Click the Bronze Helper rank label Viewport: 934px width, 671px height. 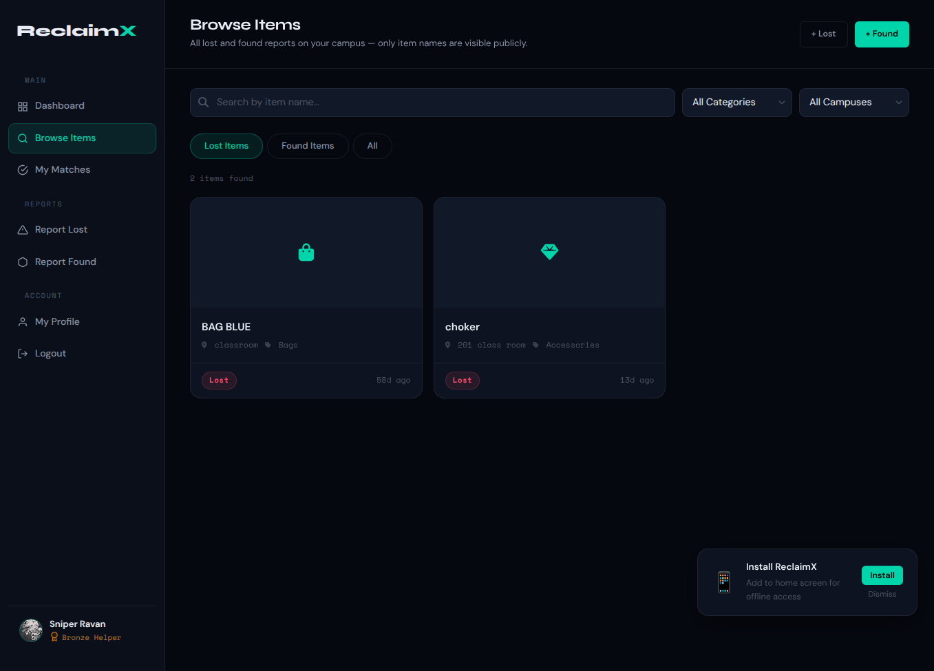click(x=92, y=638)
